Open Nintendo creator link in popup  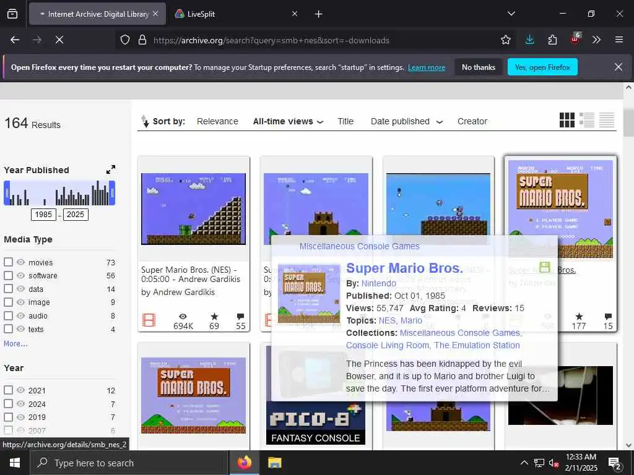(378, 283)
